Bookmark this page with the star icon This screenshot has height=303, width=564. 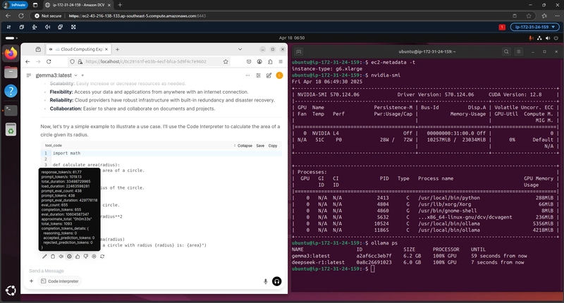[x=226, y=61]
